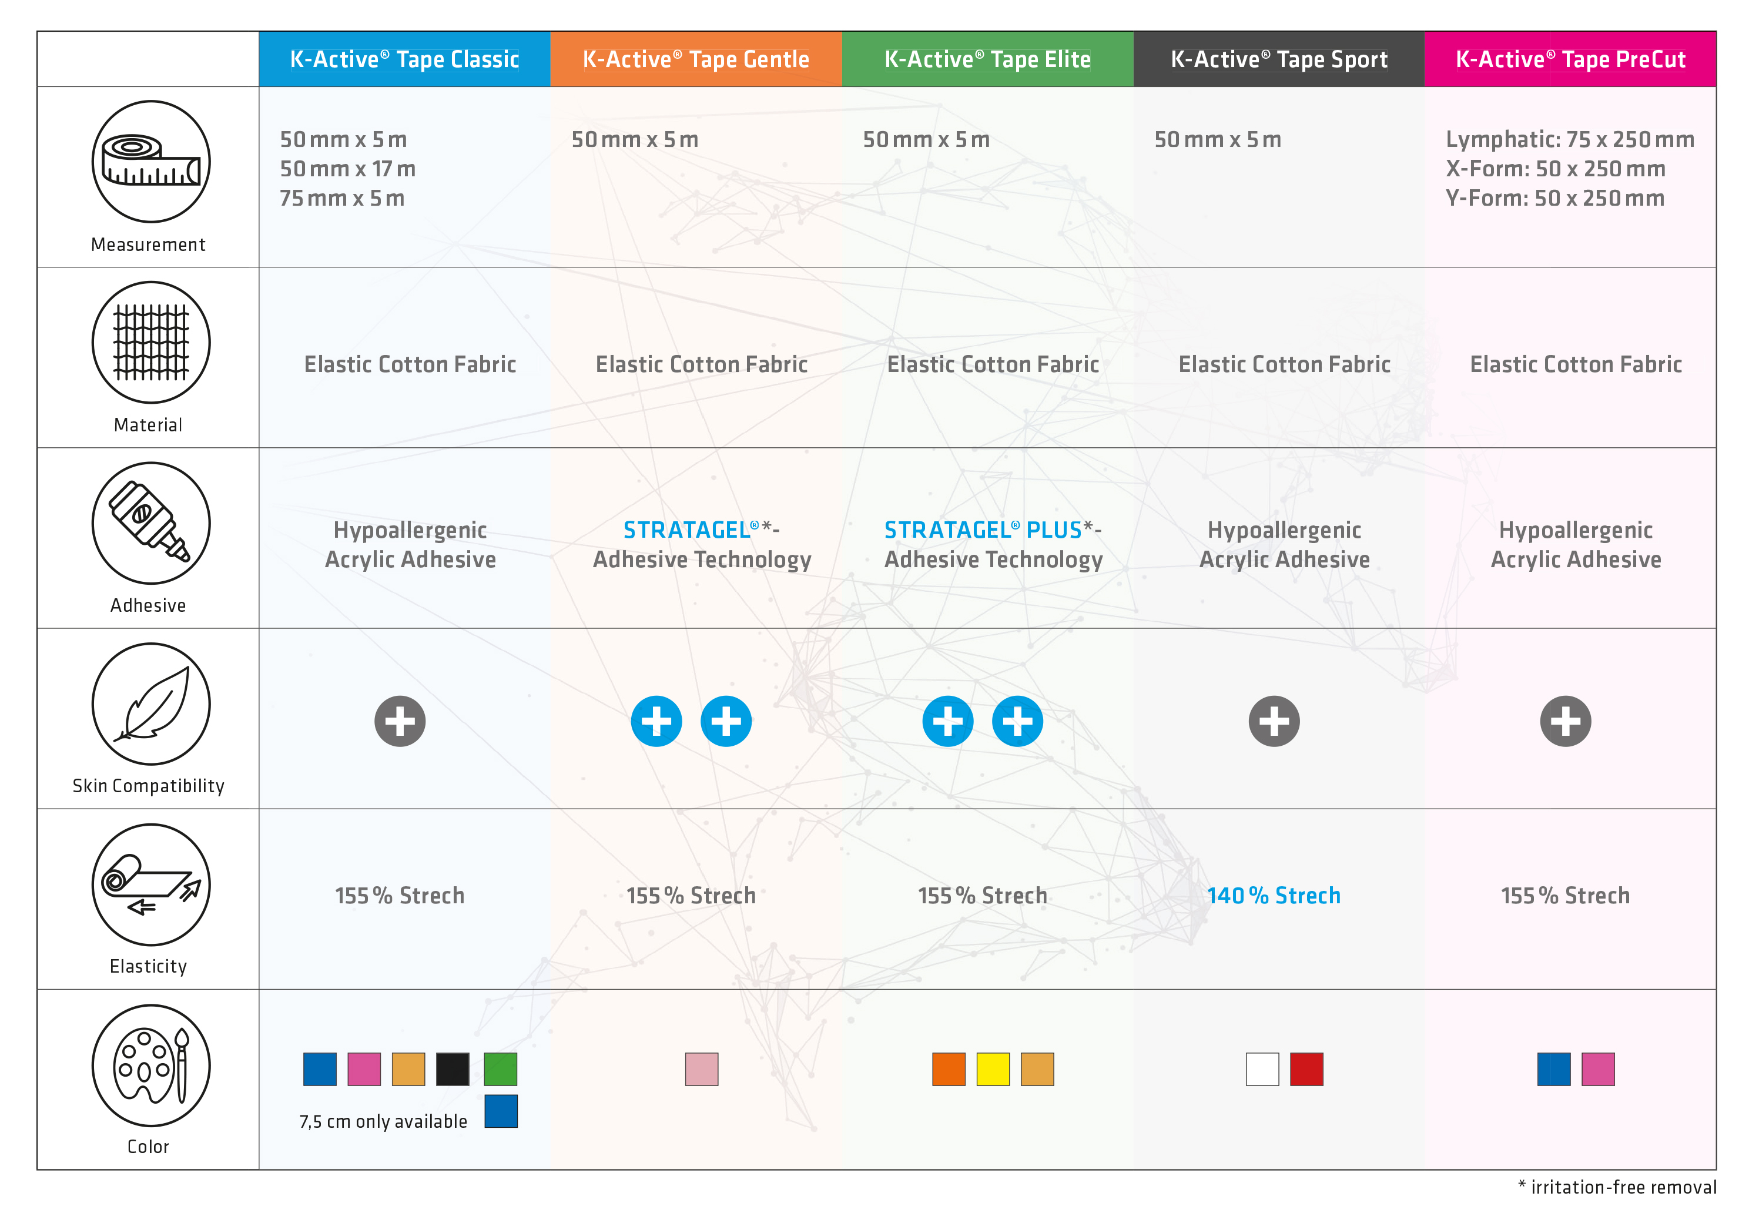Select the K-Active Tape Elite header

coord(987,59)
